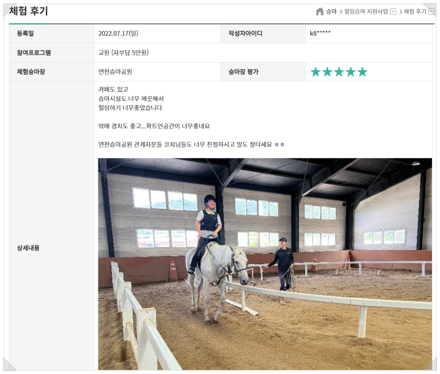Click the 연천승마공원 riding park name

(x=115, y=72)
